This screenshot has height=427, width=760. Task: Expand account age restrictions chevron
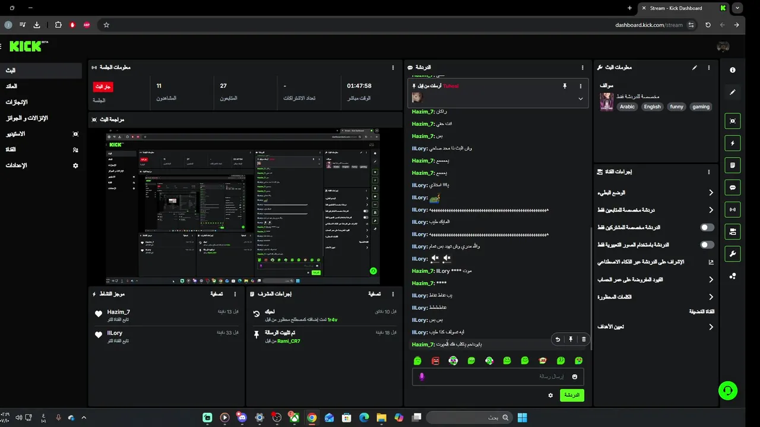[x=711, y=279]
